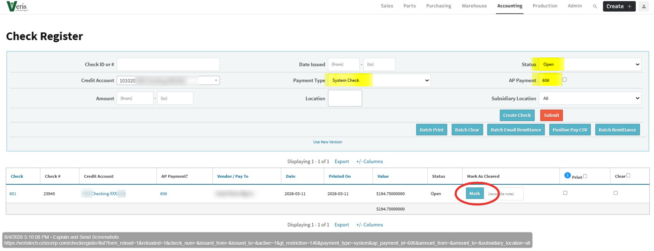Expand the Subsidiary Location dropdown
Image resolution: width=654 pixels, height=251 pixels.
tap(590, 98)
